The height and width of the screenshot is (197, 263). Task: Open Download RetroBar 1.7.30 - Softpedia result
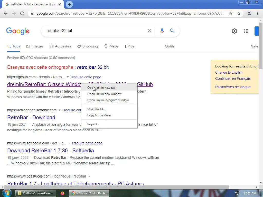[x=51, y=151]
